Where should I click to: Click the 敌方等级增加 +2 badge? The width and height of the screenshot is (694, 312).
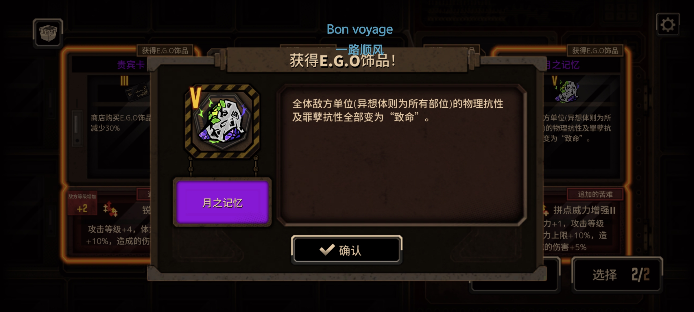(x=82, y=203)
